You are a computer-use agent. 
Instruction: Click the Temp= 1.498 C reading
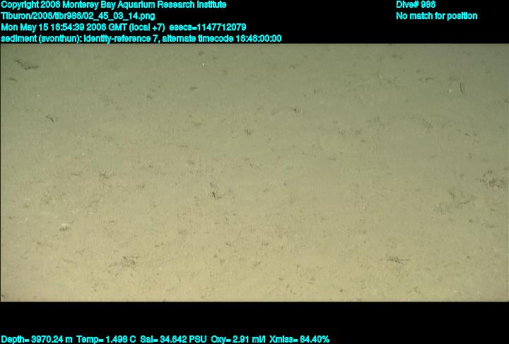tap(106, 340)
